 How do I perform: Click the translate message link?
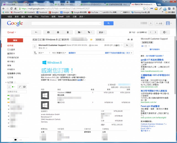(72, 53)
